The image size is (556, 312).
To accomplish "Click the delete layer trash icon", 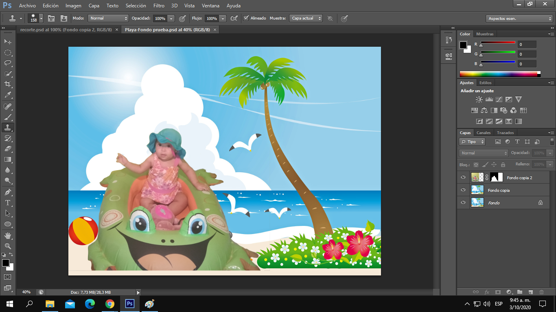I will (541, 292).
